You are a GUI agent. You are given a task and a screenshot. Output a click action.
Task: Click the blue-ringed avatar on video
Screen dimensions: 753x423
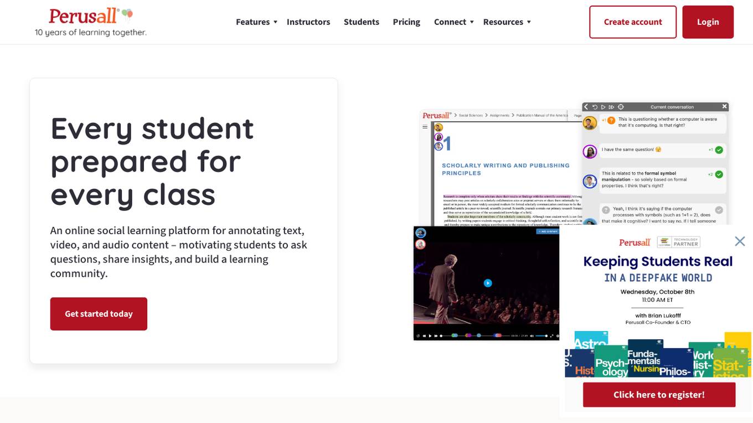[x=421, y=233]
